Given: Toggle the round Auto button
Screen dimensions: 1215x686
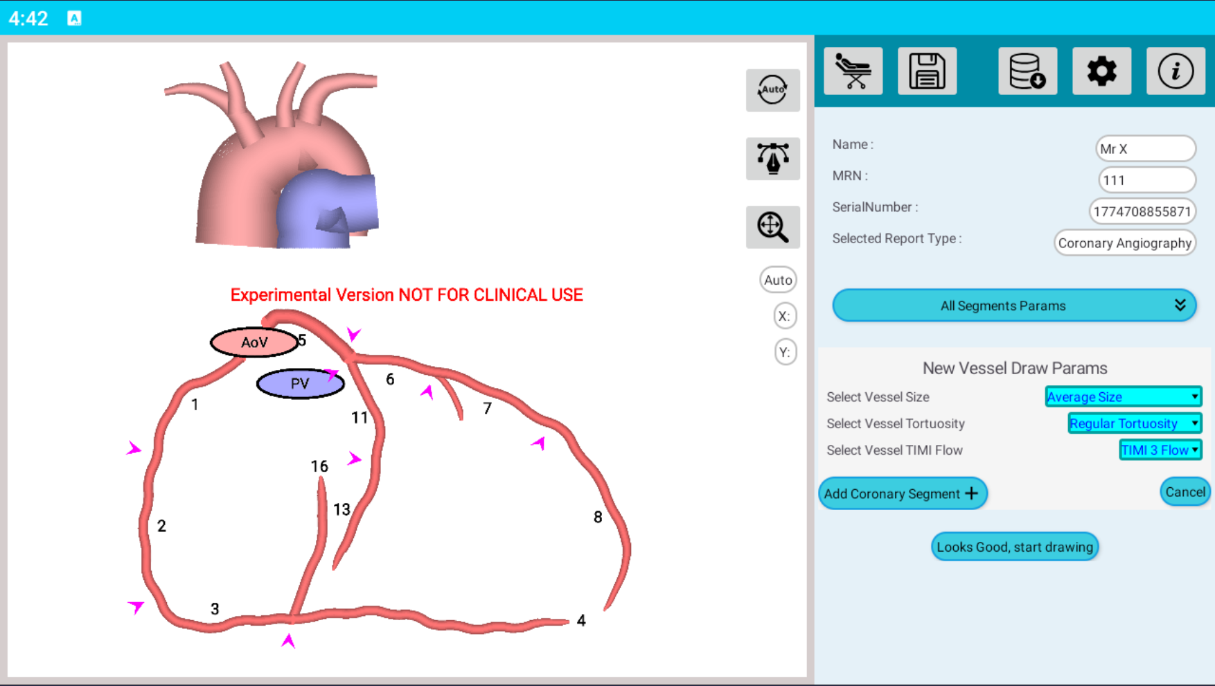Looking at the screenshot, I should click(x=777, y=280).
